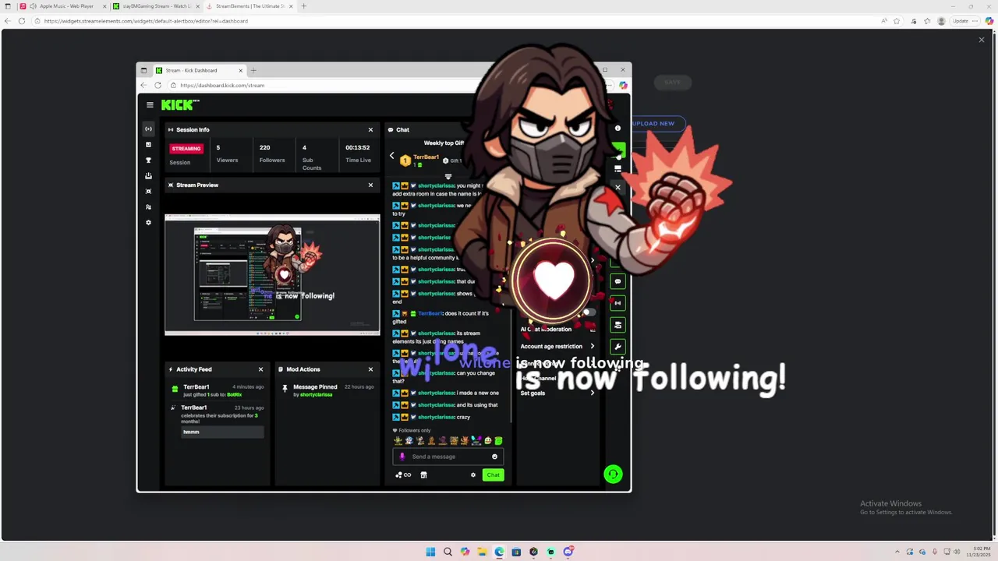Click the Send a message field

448,457
